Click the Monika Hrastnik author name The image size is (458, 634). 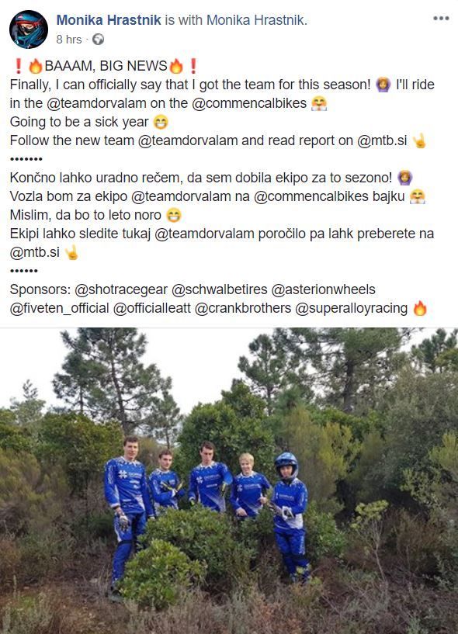click(109, 20)
